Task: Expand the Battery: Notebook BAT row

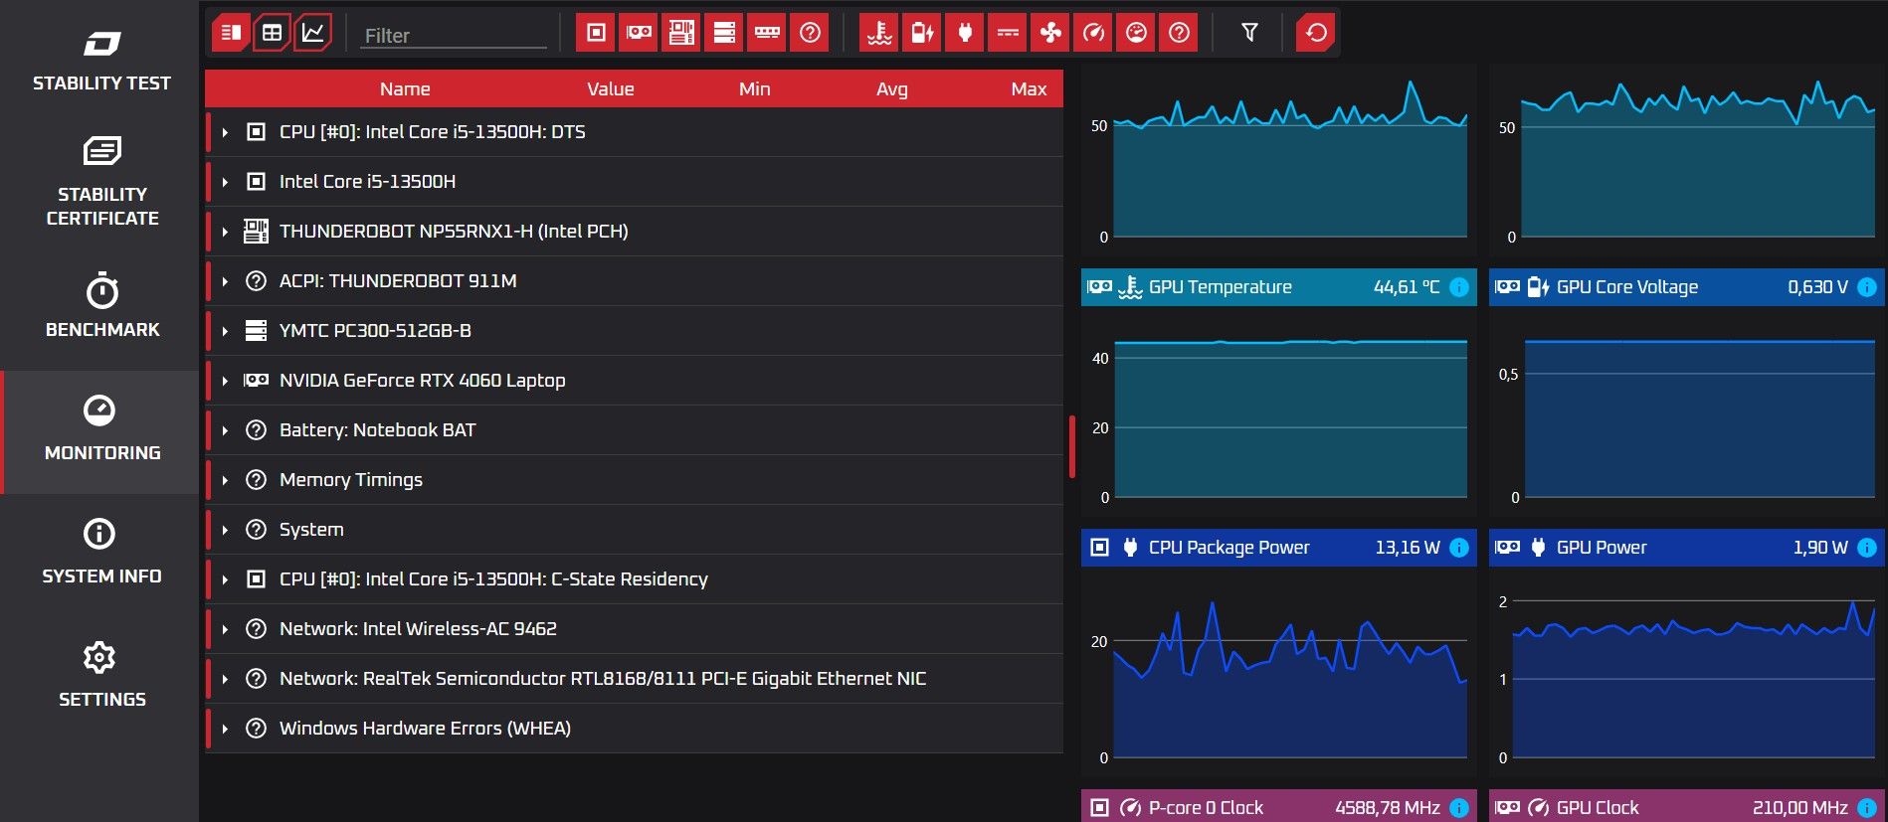Action: tap(226, 430)
